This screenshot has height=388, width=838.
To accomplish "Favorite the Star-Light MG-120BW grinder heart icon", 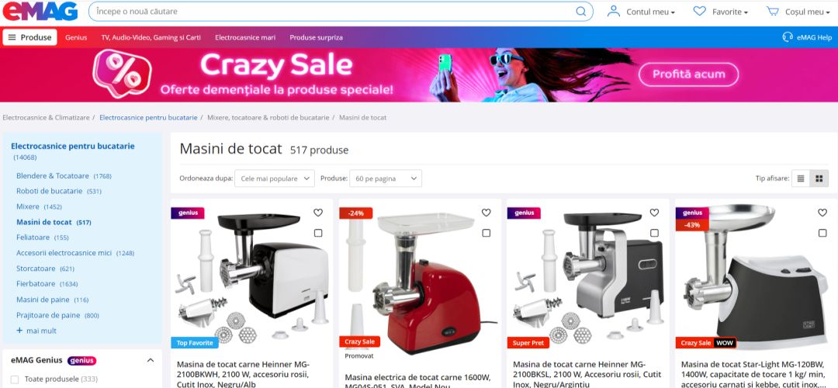I will [822, 212].
